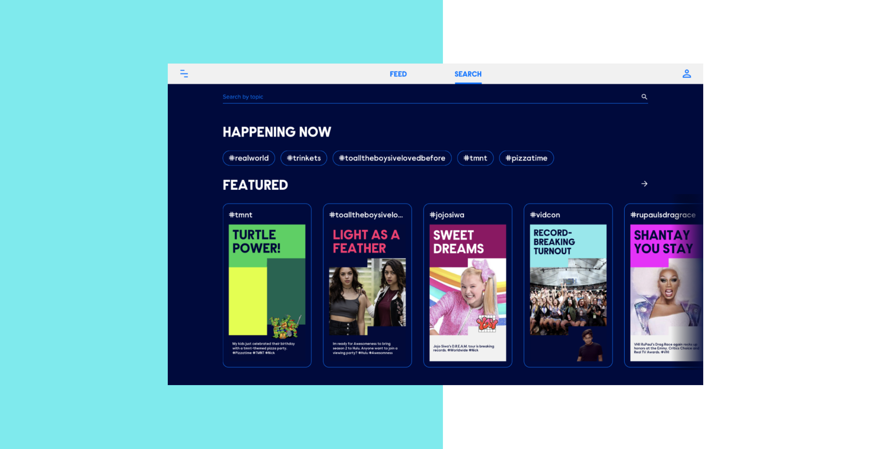Click the Featured next arrow
The width and height of the screenshot is (871, 449).
coord(644,184)
